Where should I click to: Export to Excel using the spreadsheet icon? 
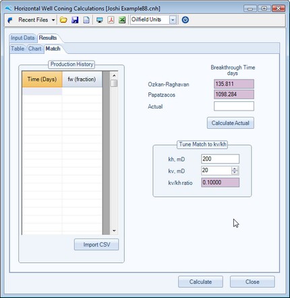(122, 20)
